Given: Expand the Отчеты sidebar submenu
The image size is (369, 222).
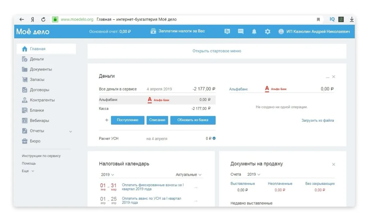Looking at the screenshot, I should (70, 131).
